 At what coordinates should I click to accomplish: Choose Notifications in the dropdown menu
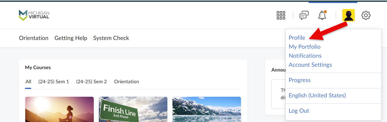pos(305,56)
